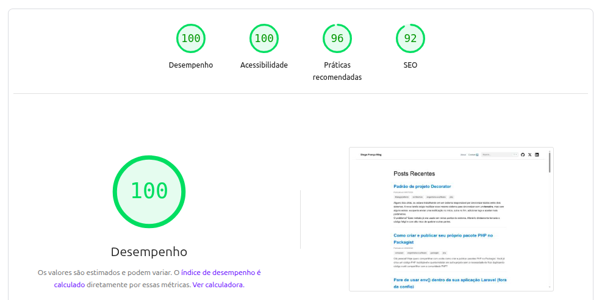Open the 'Ver calculadora' link
613x300 pixels.
(x=218, y=285)
